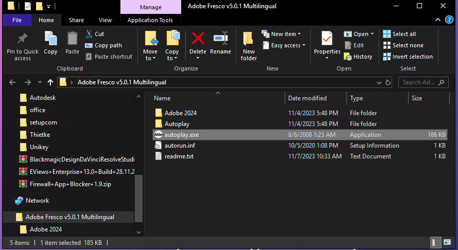
Task: Open the View ribbon tab
Action: click(x=105, y=20)
